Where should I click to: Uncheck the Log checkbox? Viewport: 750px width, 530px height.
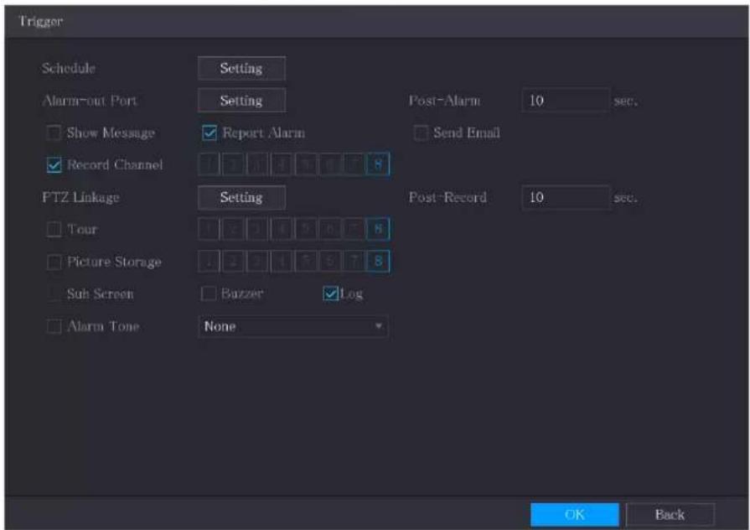(330, 294)
